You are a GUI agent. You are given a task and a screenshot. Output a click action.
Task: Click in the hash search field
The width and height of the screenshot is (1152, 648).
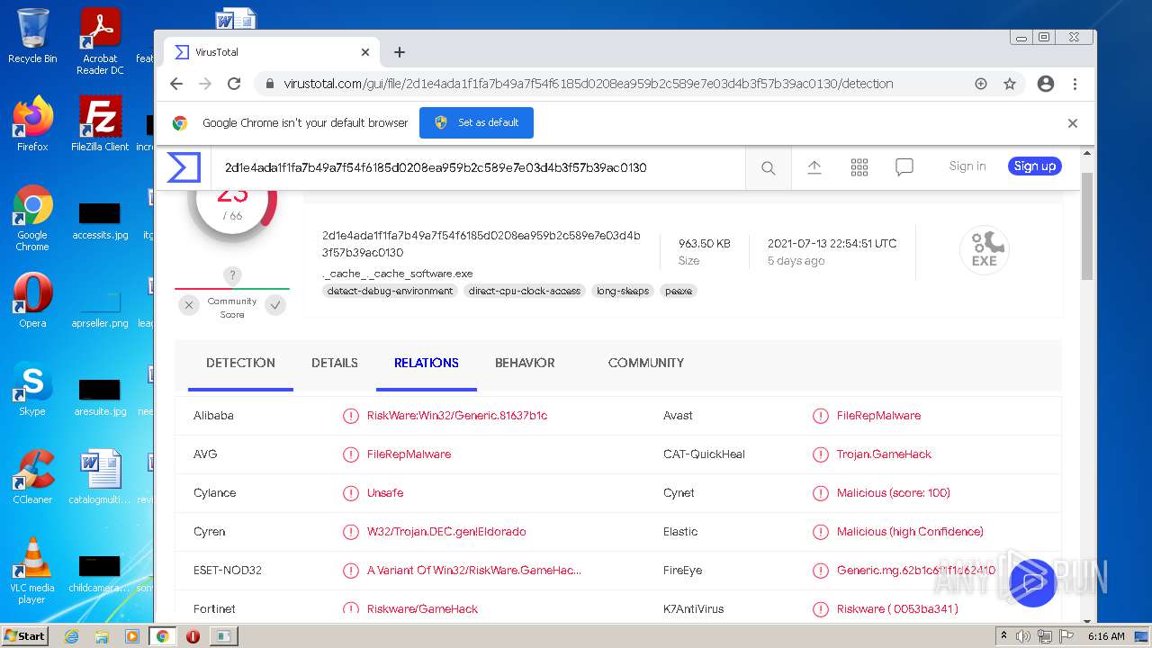pyautogui.click(x=477, y=167)
